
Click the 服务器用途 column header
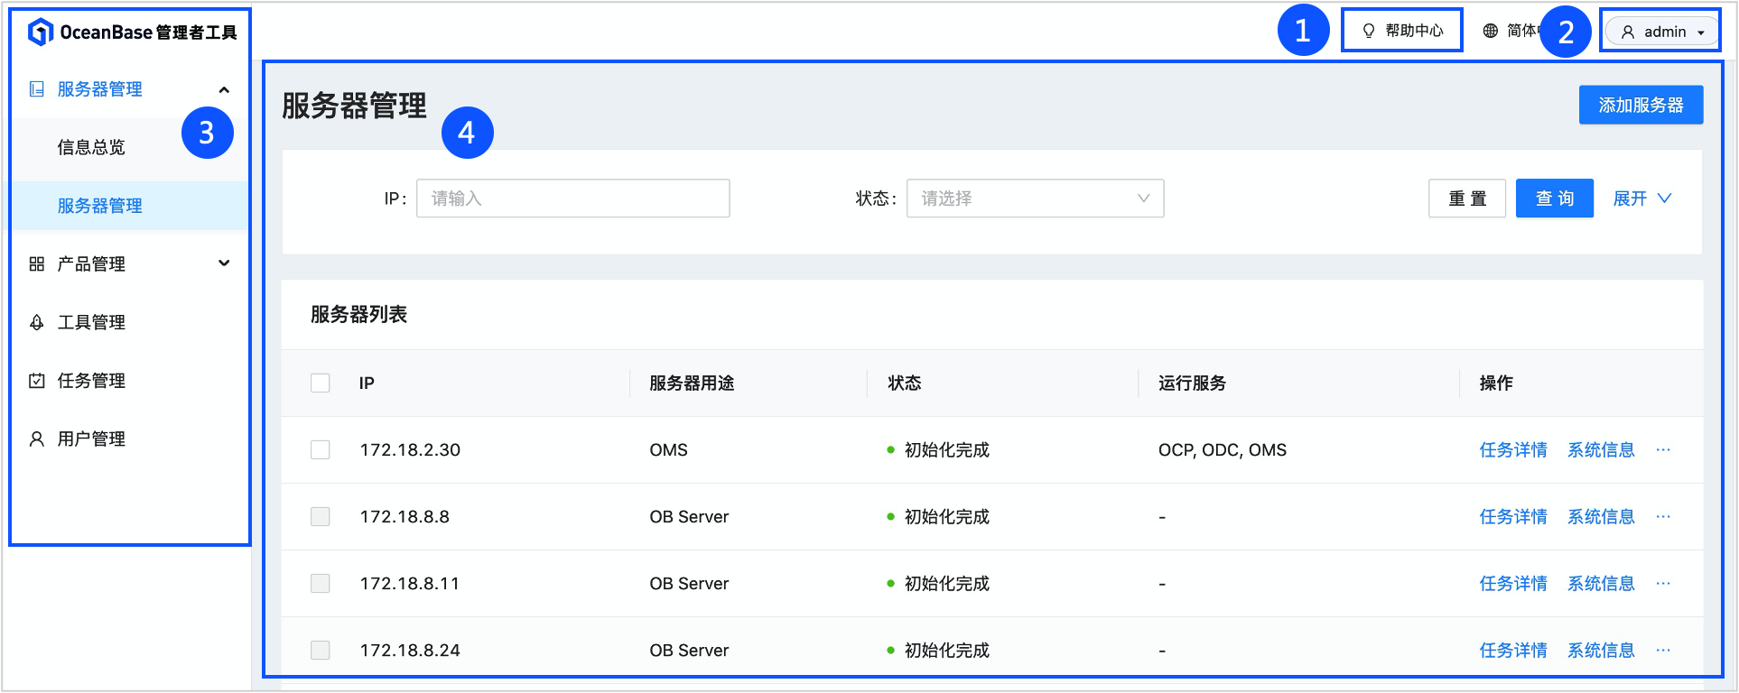(692, 383)
